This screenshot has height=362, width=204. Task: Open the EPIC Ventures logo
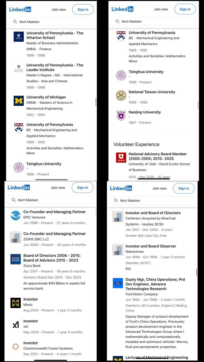pyautogui.click(x=15, y=216)
